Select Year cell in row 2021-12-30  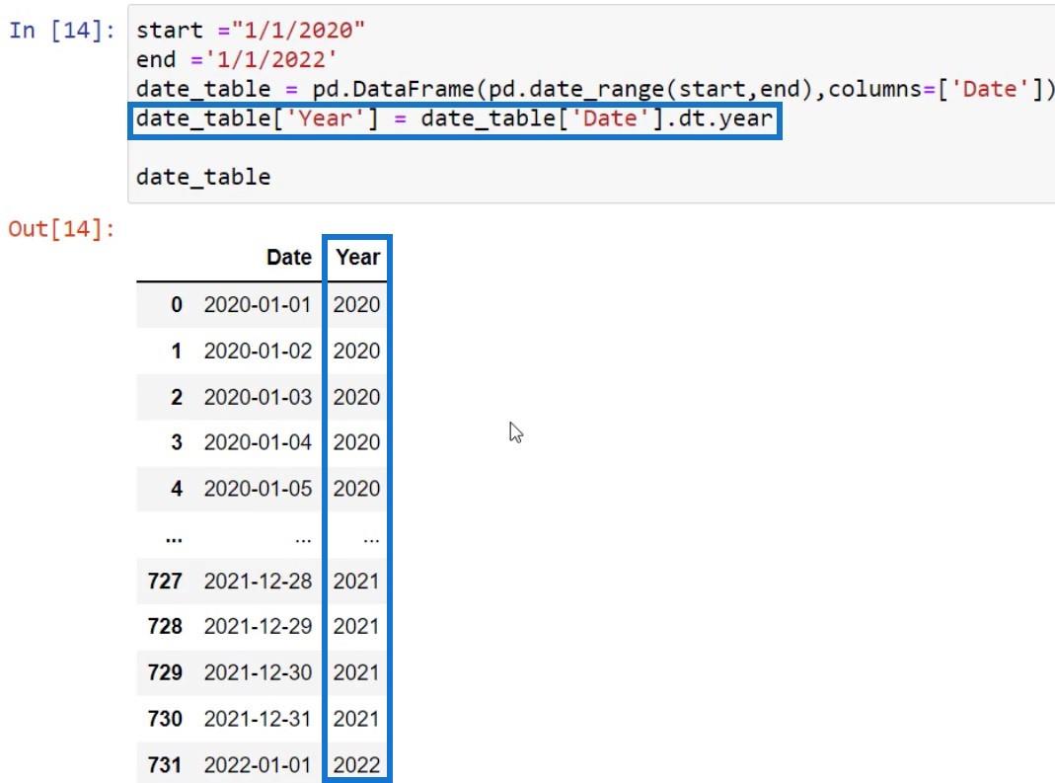356,671
